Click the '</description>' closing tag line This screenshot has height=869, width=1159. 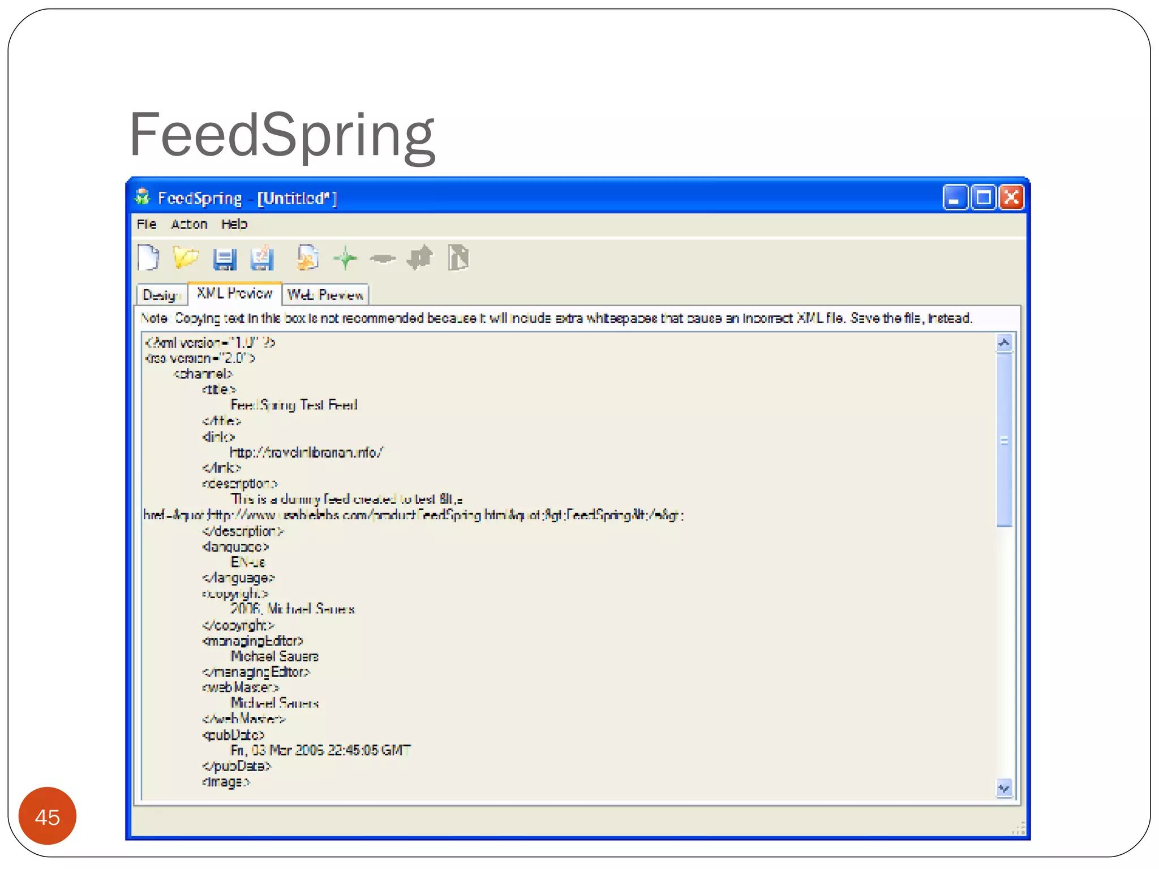(243, 531)
